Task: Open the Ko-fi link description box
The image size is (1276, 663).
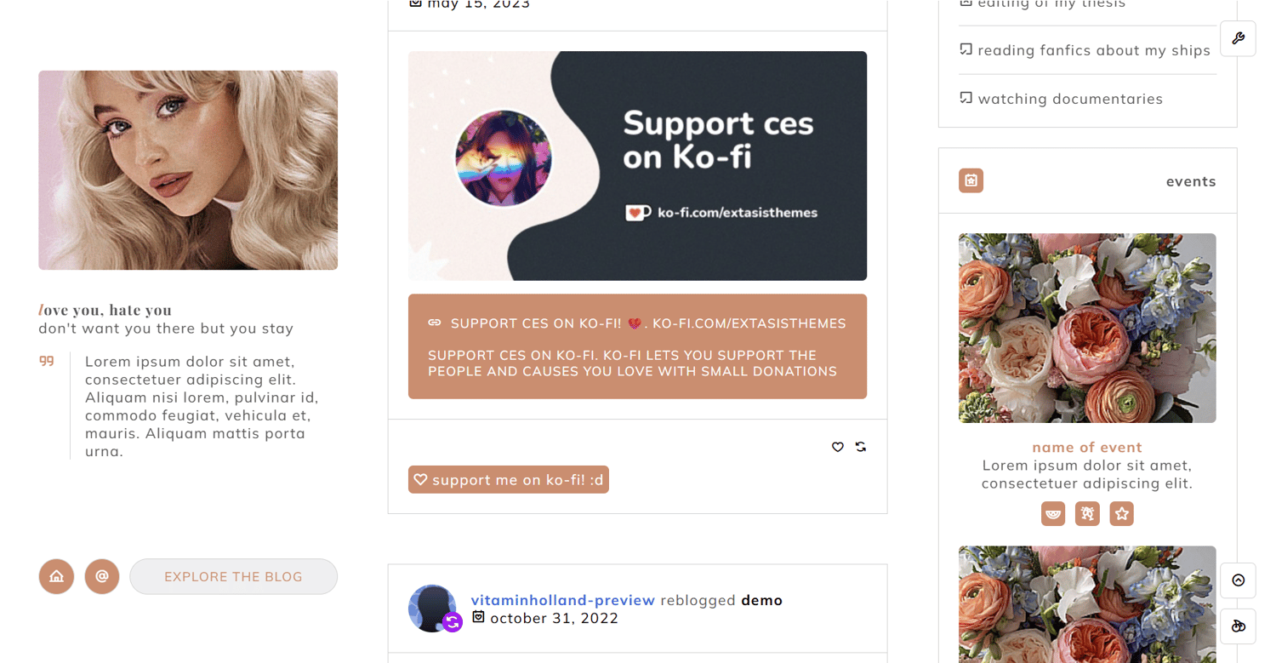Action: point(637,346)
